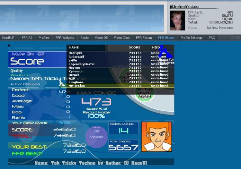Screen dimensions: 241x169
Task: Click the small white dancer icon
Action: (x=62, y=84)
